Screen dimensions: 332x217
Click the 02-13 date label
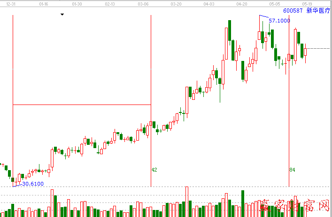pos(110,4)
